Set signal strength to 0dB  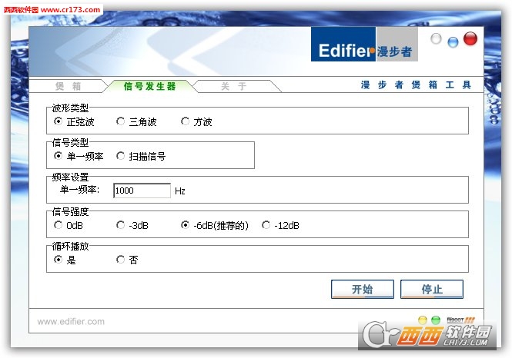coord(69,225)
